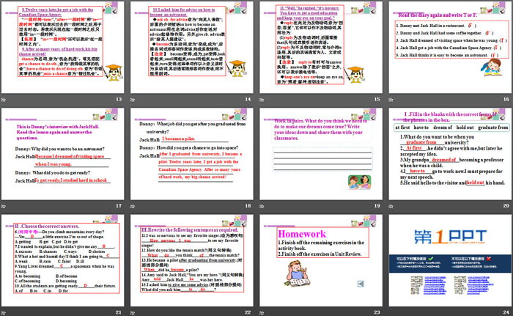
Task: Click the slide number 18 label
Action: coord(248,205)
